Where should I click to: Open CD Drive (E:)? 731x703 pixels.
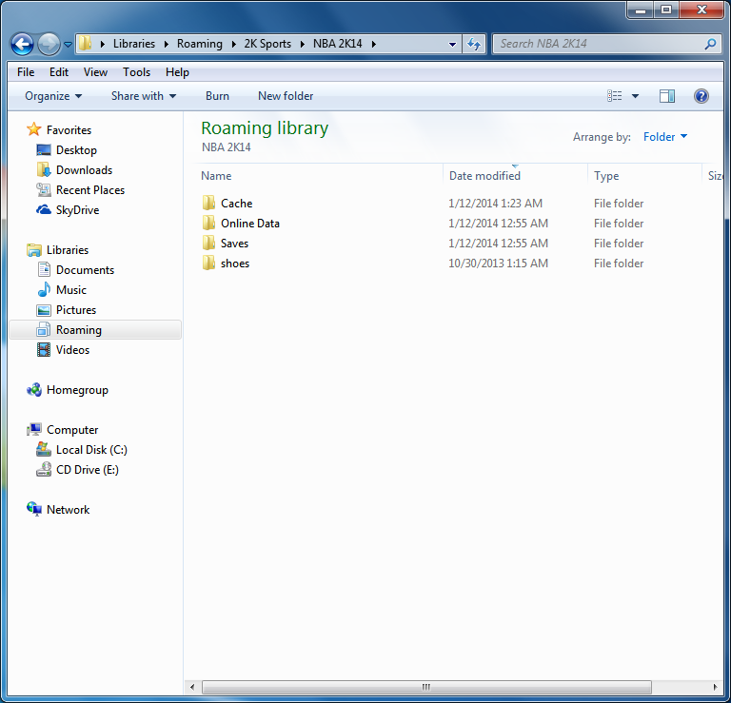[88, 470]
